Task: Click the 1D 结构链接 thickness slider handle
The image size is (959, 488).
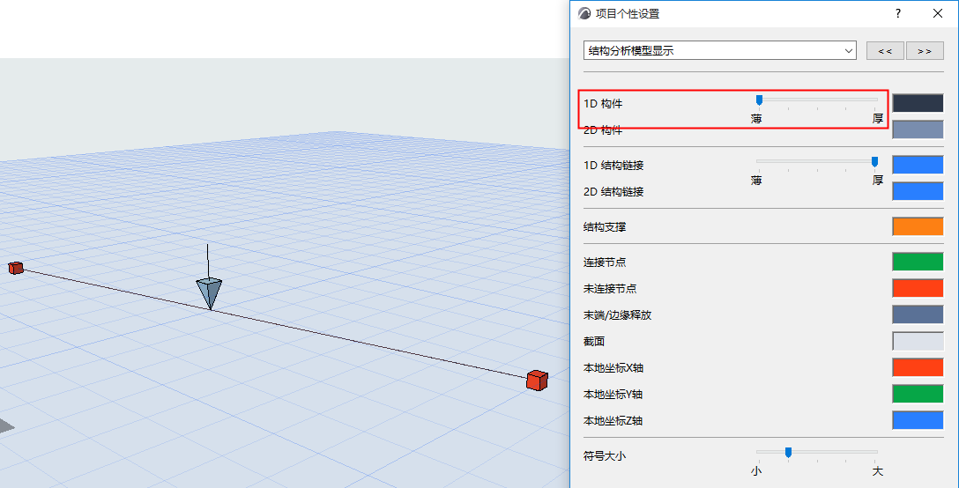Action: [x=874, y=161]
